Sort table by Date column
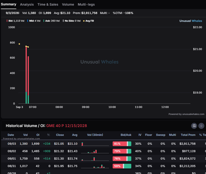 coord(11,135)
